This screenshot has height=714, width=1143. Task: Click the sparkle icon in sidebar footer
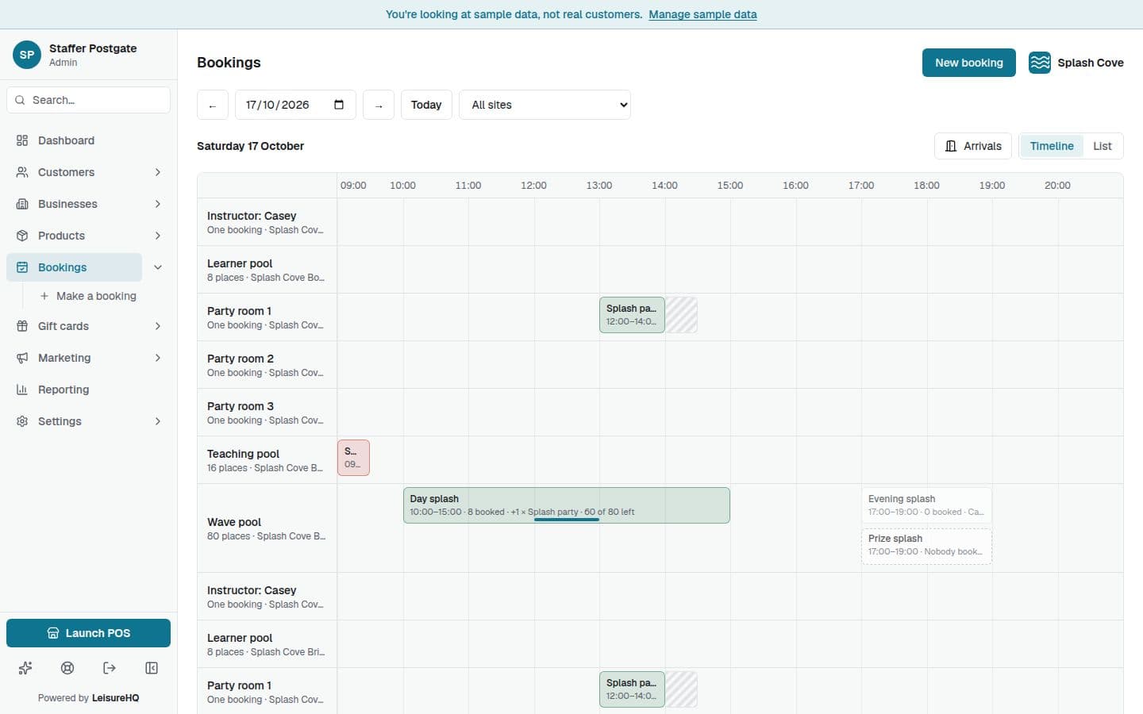pos(25,668)
